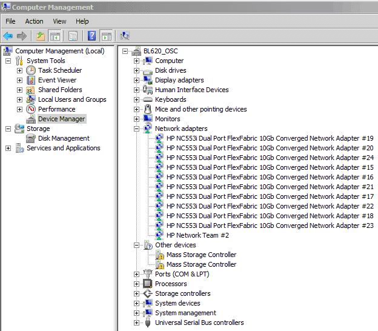Click the Services and Applications icon
This screenshot has width=378, height=331.
[19, 148]
